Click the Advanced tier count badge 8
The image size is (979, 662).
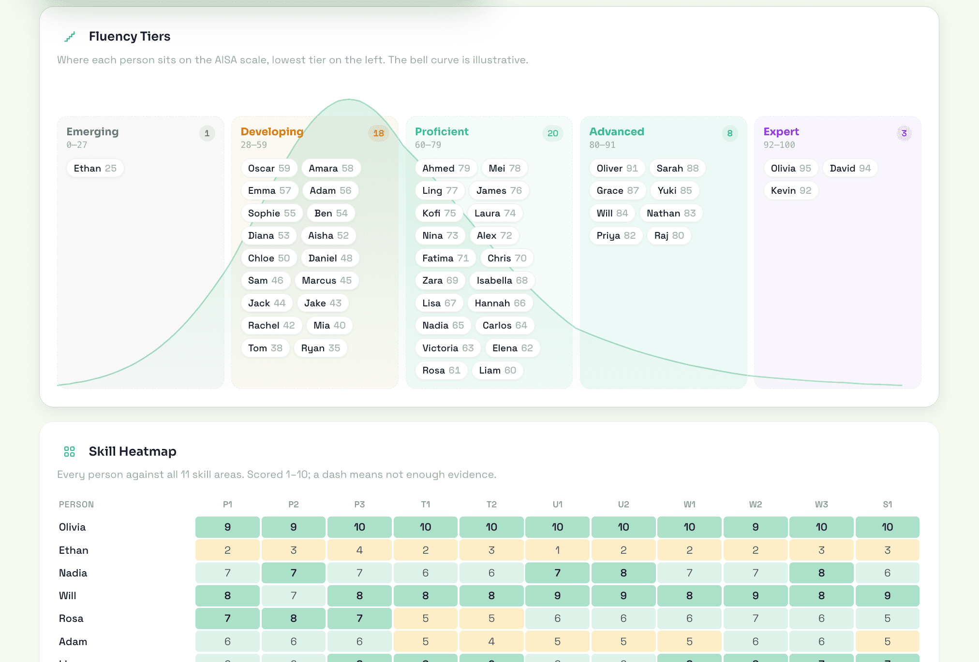coord(730,133)
